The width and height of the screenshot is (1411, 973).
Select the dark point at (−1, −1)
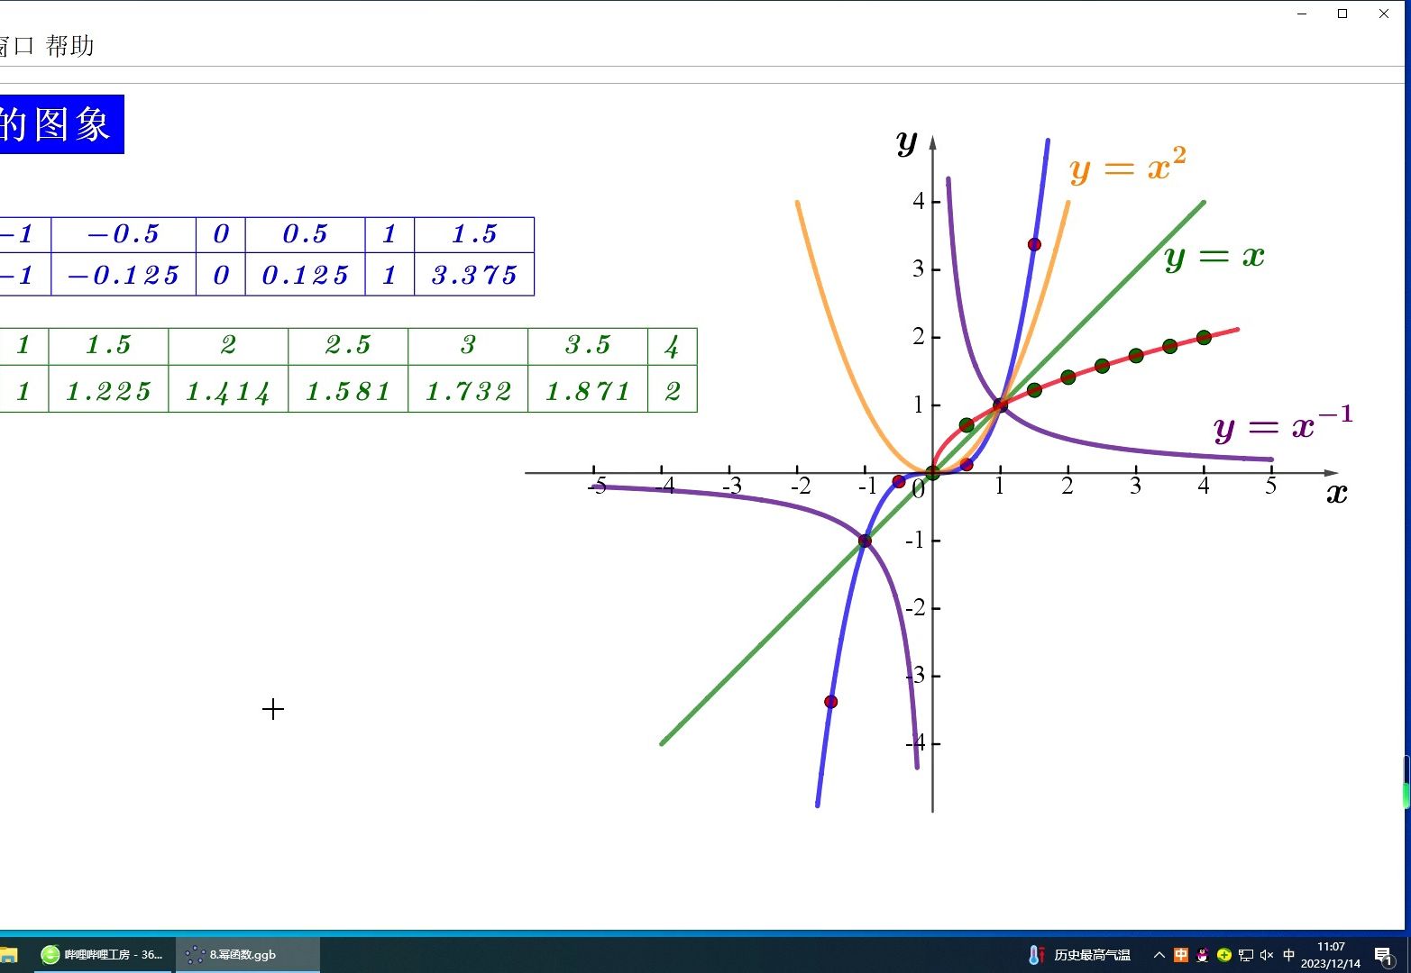(x=865, y=541)
